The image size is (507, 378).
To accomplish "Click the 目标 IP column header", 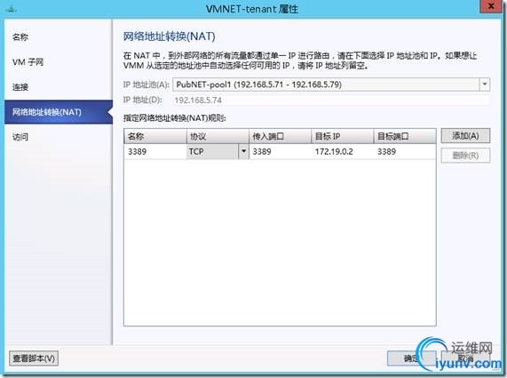I will coord(343,136).
